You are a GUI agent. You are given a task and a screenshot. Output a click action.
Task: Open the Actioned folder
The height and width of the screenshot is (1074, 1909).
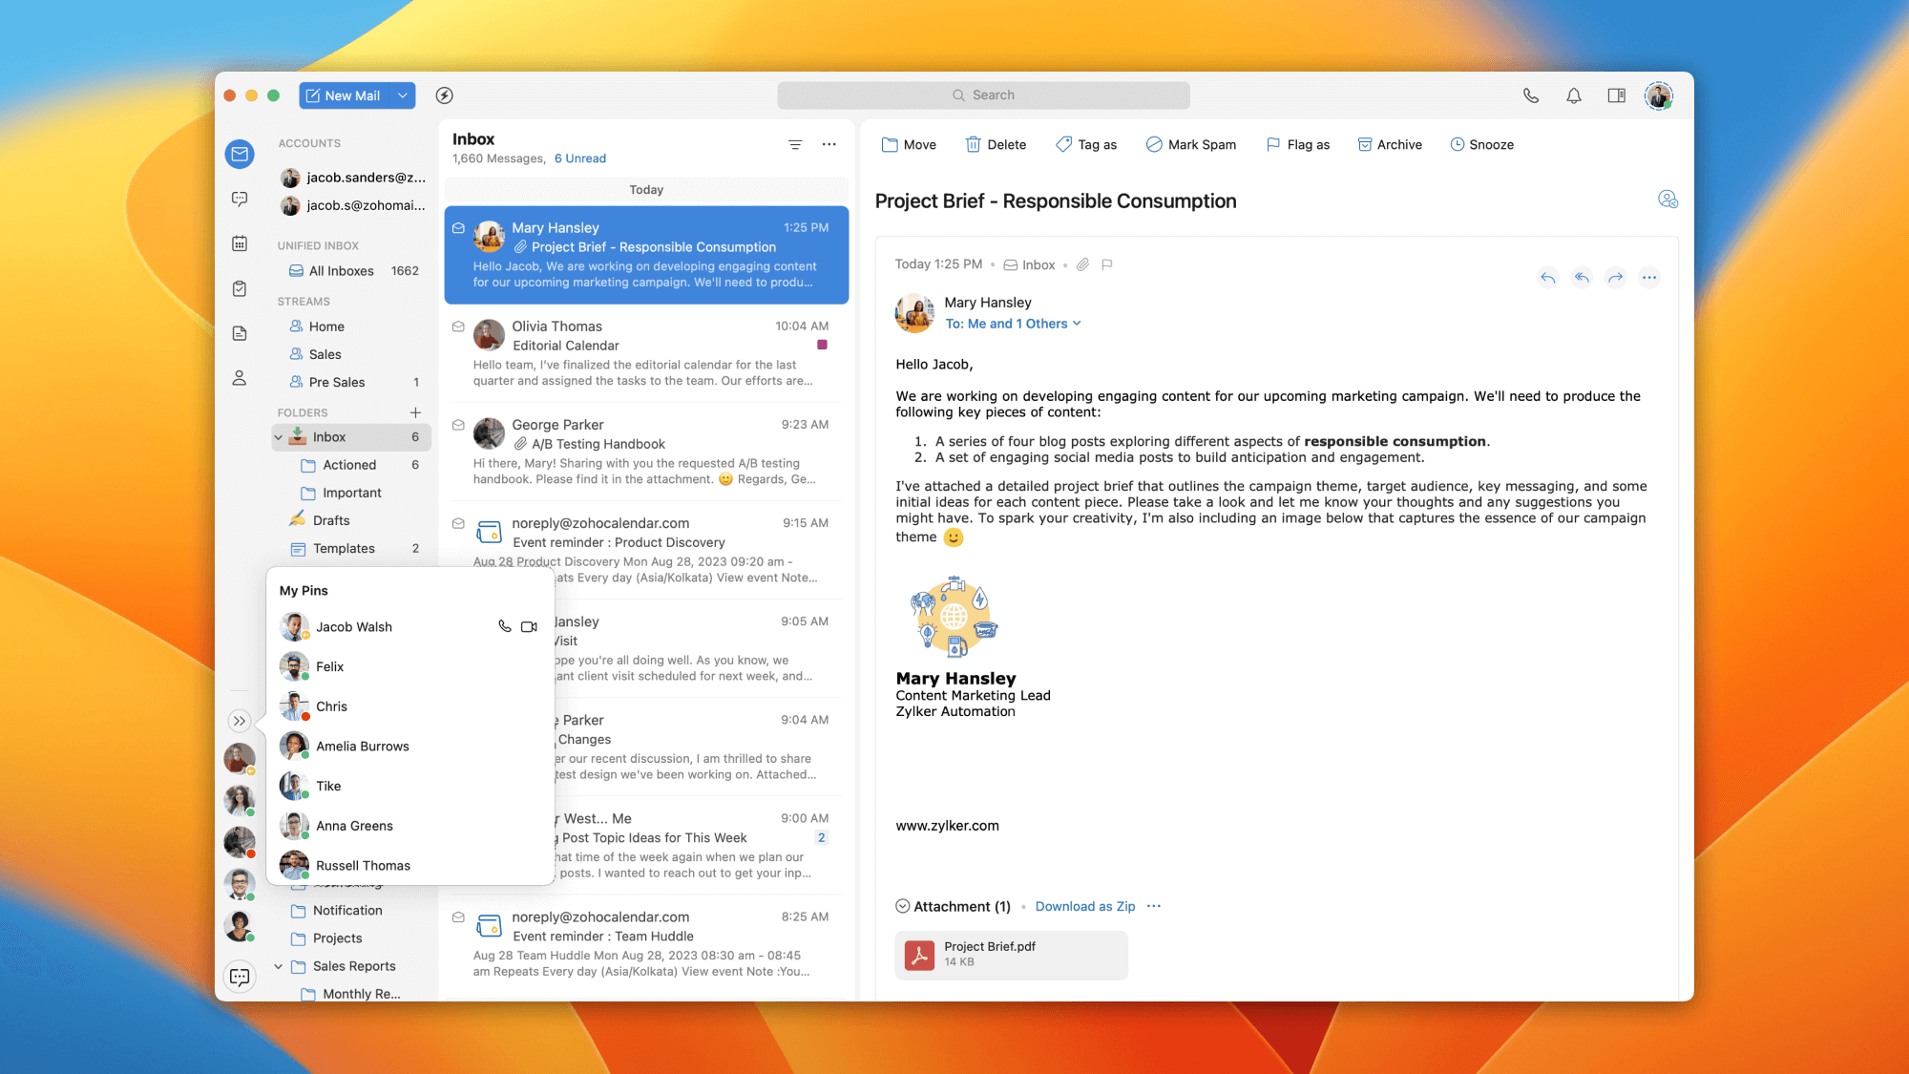pos(358,465)
